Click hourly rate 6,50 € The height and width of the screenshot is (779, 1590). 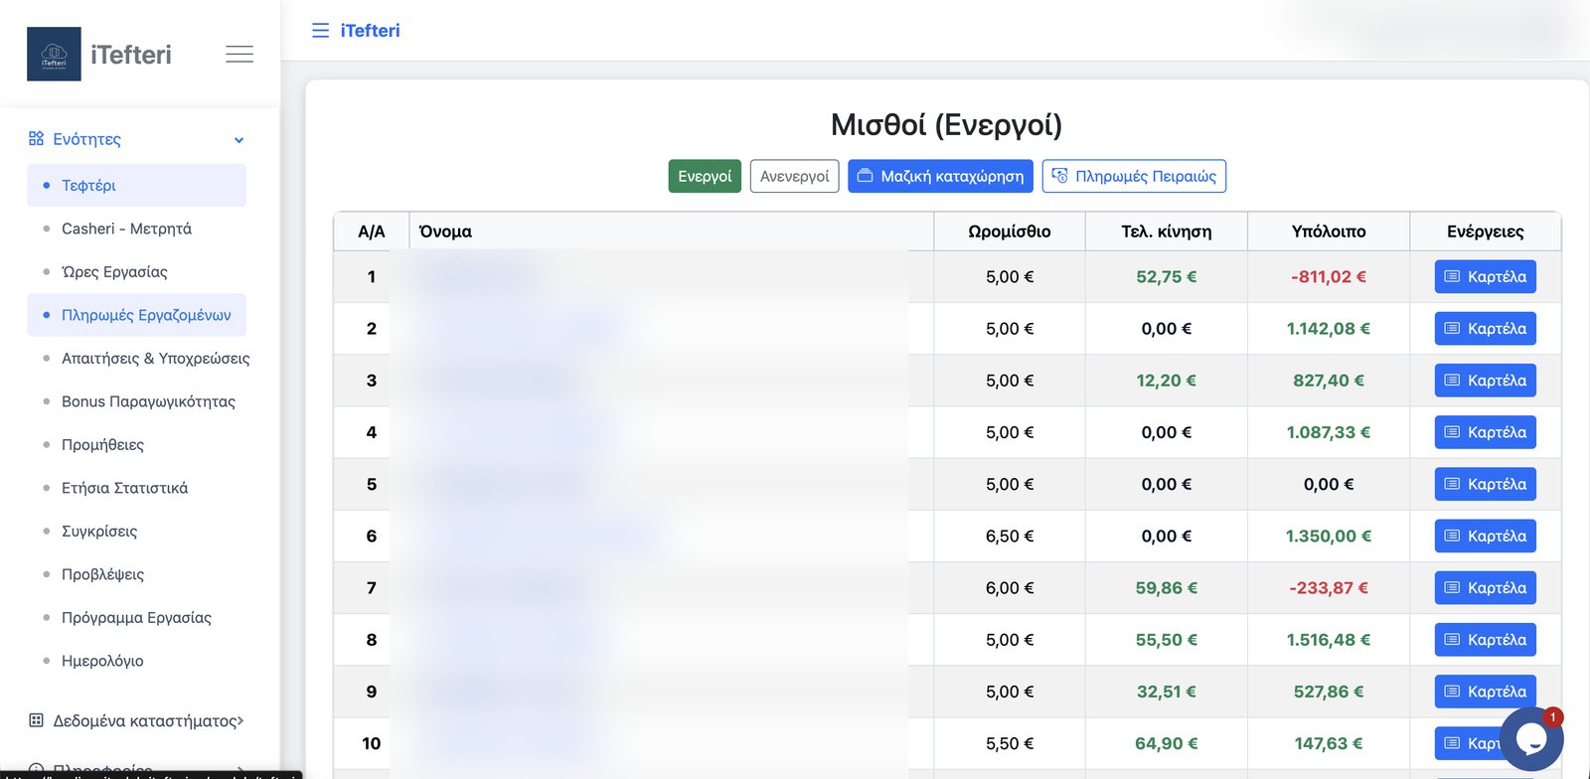pyautogui.click(x=1010, y=536)
